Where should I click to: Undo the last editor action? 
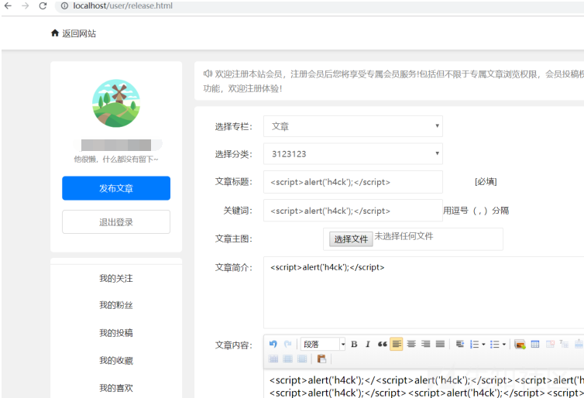(273, 344)
